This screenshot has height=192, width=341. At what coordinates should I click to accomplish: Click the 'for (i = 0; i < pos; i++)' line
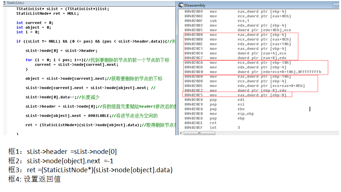pyautogui.click(x=97, y=60)
